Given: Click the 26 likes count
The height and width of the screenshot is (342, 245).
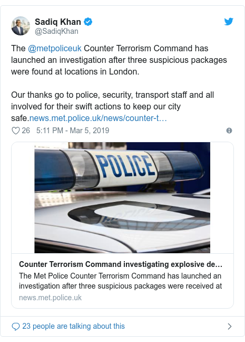Looking at the screenshot, I should click(26, 131).
